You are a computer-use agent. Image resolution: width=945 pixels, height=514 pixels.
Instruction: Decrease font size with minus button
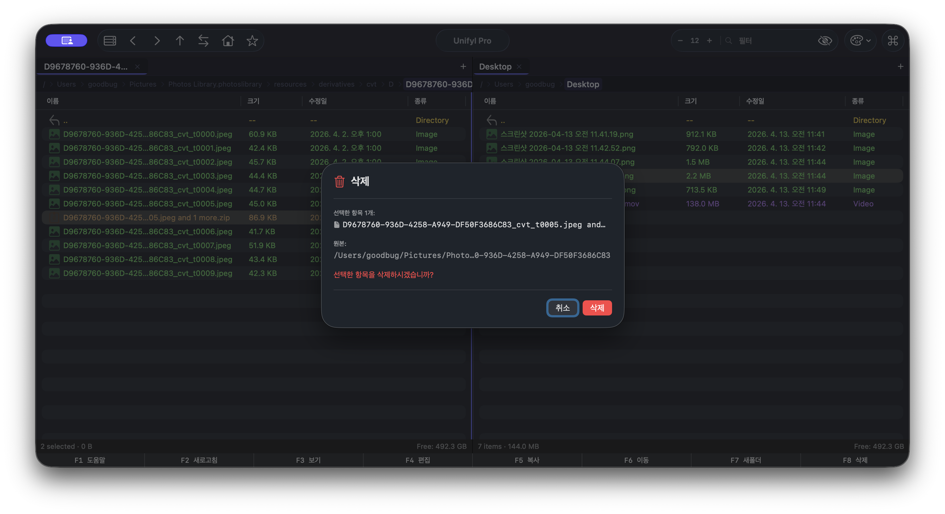click(680, 41)
